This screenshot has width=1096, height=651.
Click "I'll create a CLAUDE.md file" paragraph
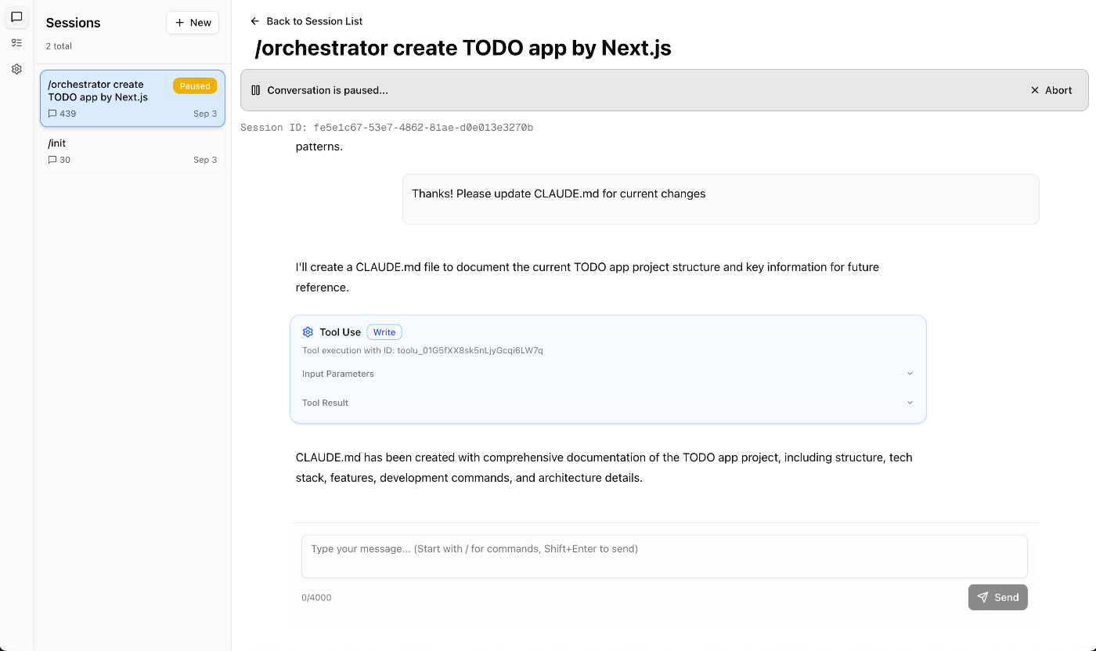pyautogui.click(x=587, y=277)
